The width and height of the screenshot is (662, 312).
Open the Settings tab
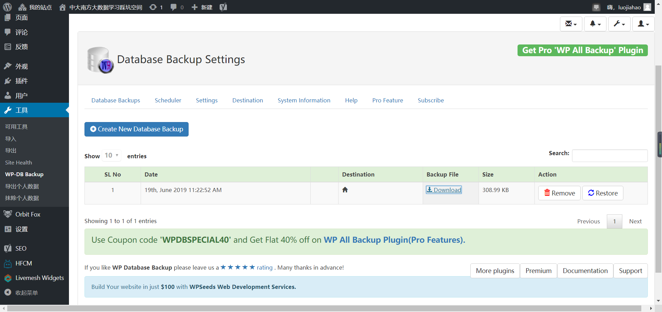coord(207,100)
